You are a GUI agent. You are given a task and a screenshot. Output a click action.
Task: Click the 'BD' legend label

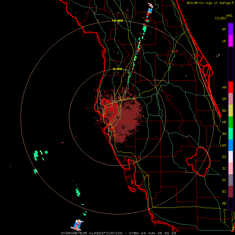click(x=224, y=111)
